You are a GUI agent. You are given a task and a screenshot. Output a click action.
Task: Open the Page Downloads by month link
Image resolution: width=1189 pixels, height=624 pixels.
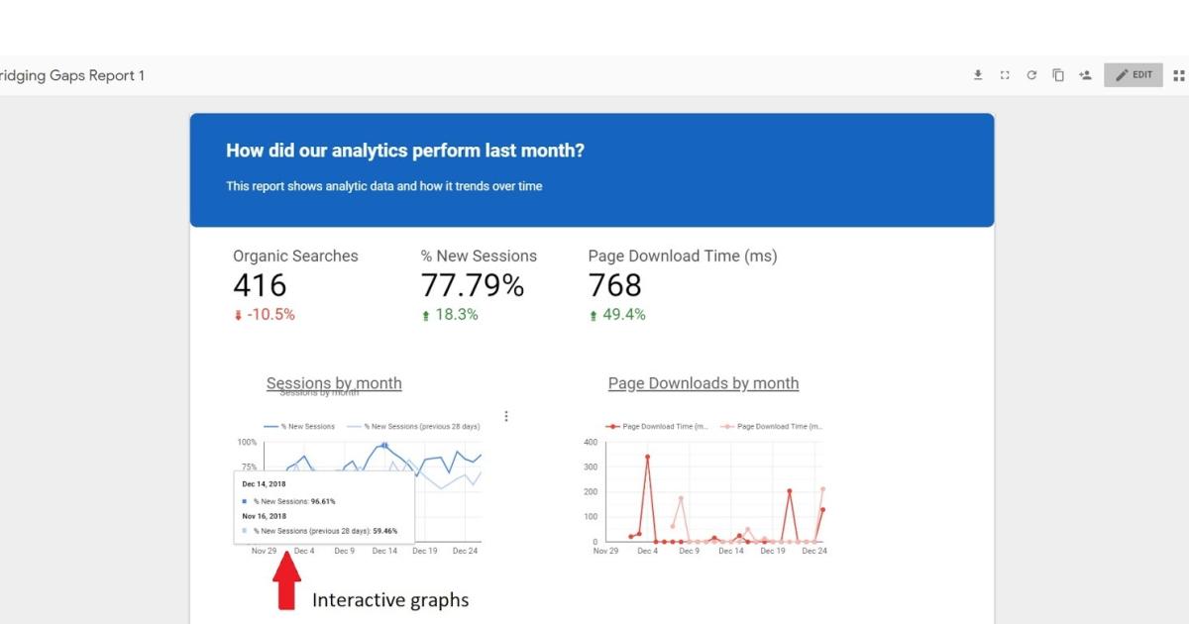click(703, 383)
